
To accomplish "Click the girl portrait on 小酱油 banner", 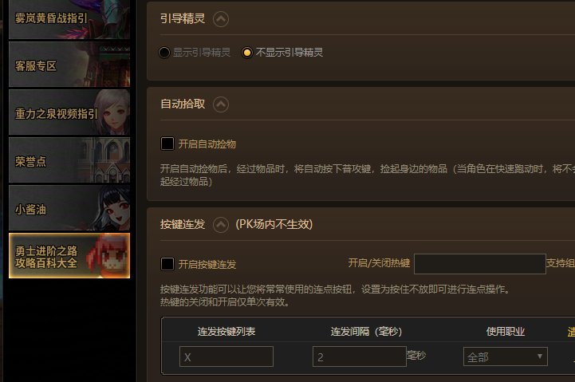I will pos(113,208).
